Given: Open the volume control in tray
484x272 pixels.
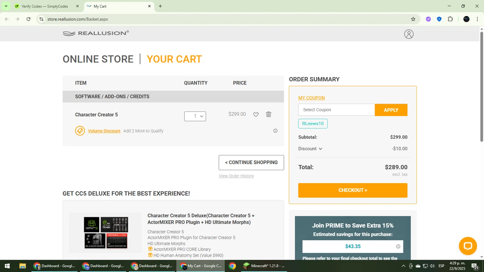Looking at the screenshot, I should [432, 266].
